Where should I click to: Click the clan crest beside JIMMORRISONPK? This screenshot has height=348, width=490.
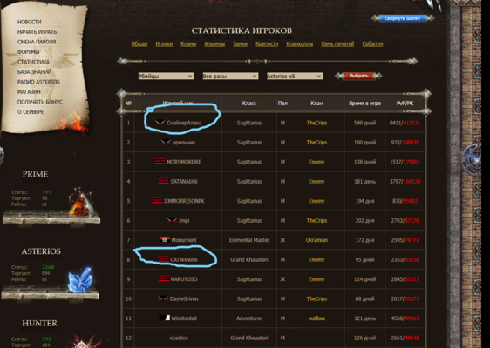157,200
